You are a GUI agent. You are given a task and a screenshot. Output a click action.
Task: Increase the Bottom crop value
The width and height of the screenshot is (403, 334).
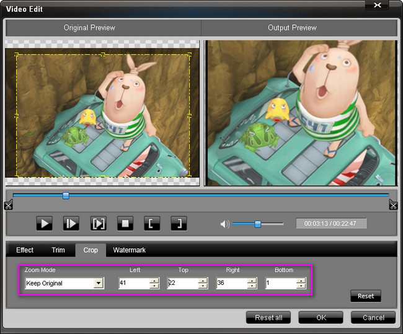(x=301, y=281)
